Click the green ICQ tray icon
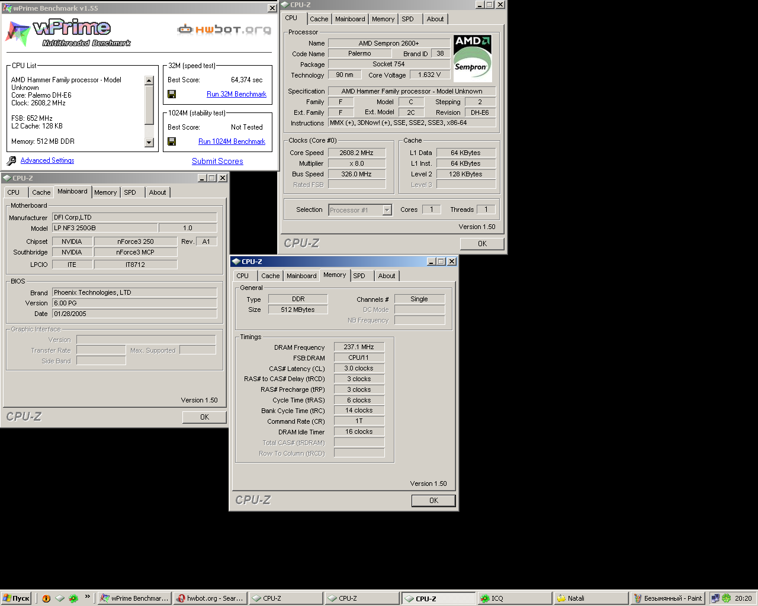The image size is (758, 606). click(x=726, y=598)
